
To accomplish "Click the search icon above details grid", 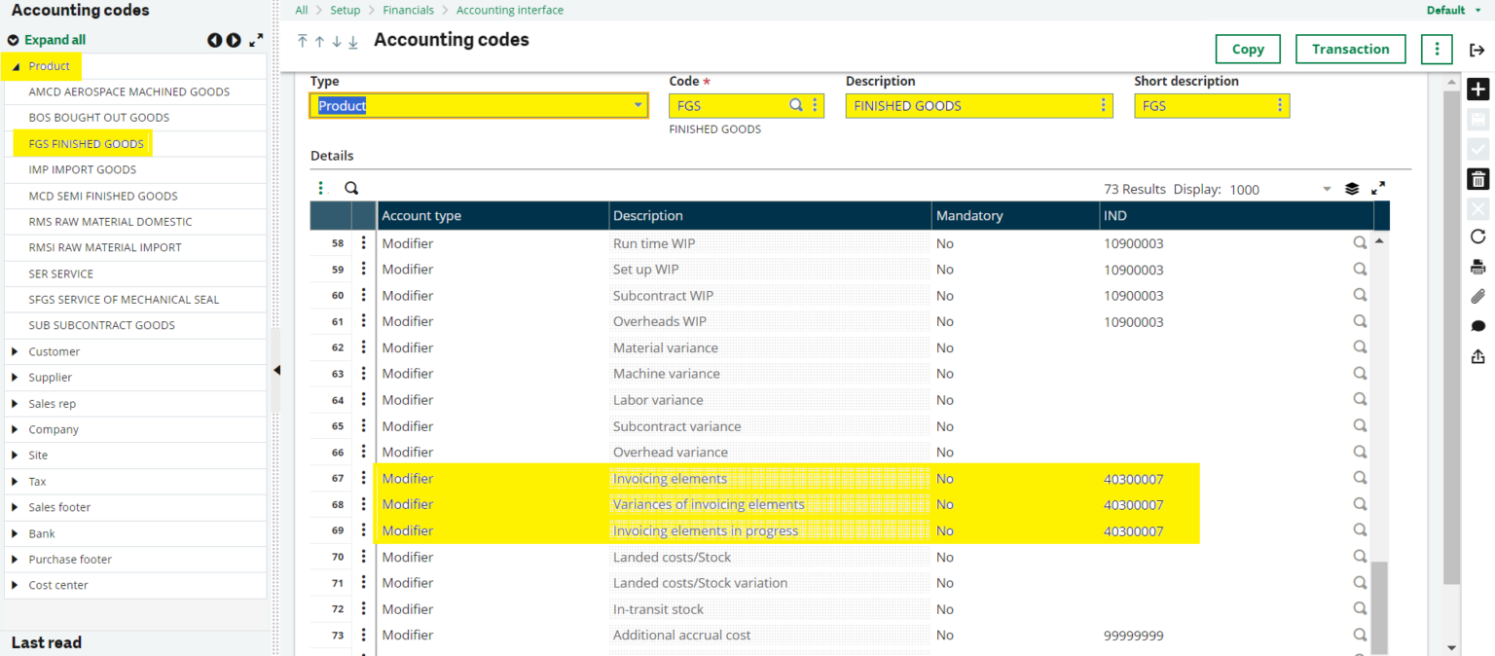I will point(351,189).
